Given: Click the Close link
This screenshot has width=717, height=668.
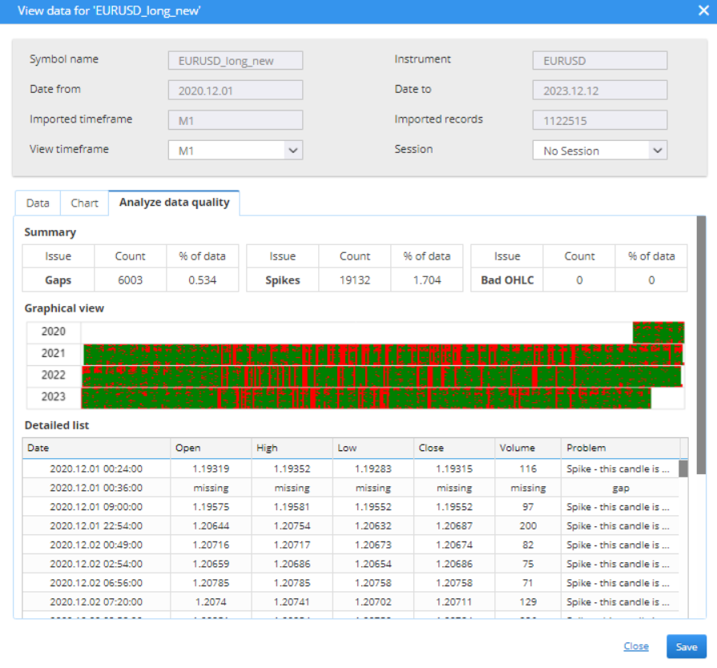Looking at the screenshot, I should coord(636,646).
